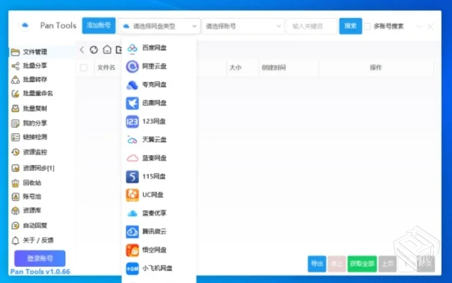452x283 pixels.
Task: Click the home icon in file toolbar
Action: click(x=107, y=50)
